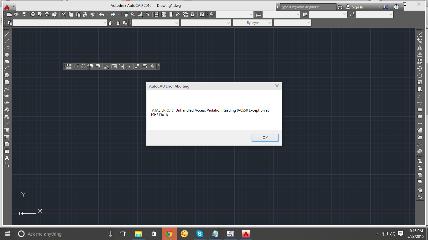Select the Mirror modify tool
This screenshot has width=428, height=240.
pyautogui.click(x=420, y=48)
